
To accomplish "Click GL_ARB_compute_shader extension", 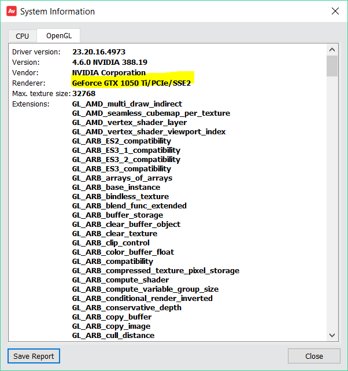I will [x=120, y=280].
